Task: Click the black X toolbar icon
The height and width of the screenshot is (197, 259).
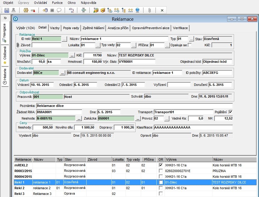Action: pyautogui.click(x=162, y=11)
